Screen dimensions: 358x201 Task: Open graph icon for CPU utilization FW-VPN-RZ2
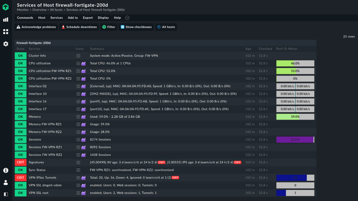(x=84, y=79)
